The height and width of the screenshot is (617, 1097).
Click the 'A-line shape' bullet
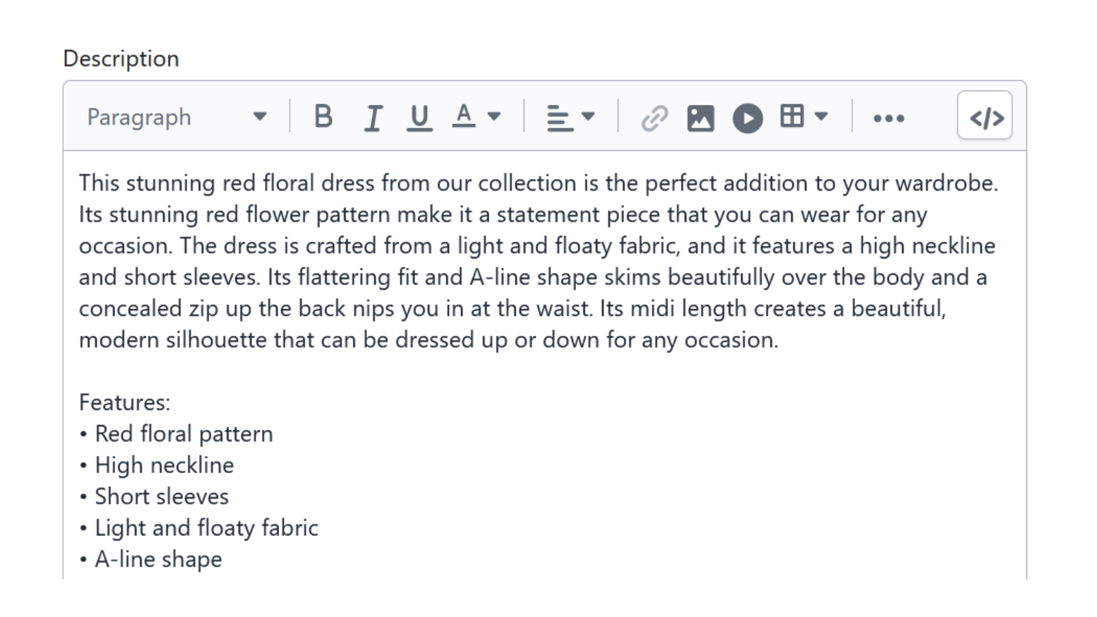[151, 559]
